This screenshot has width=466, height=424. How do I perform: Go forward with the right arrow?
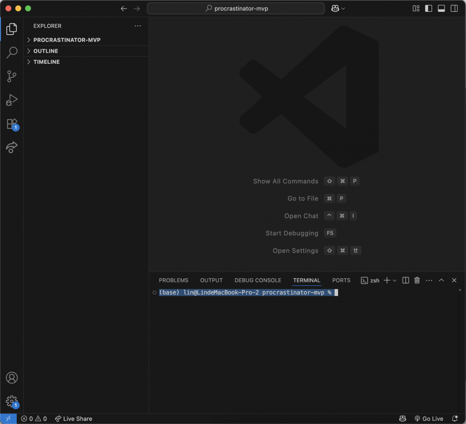[x=137, y=9]
